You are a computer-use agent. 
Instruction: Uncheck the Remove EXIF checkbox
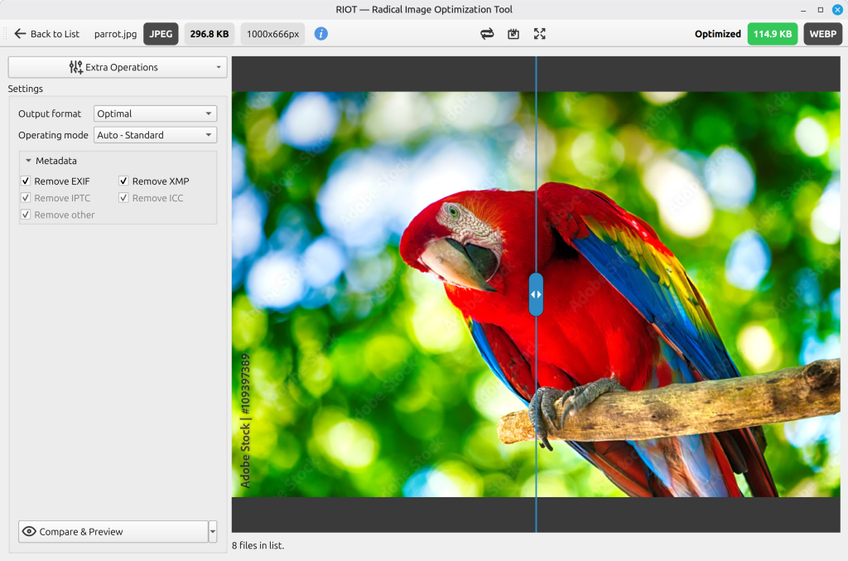(26, 181)
